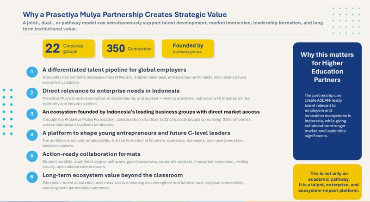
Task: Select the numbered circle 3 icon
Action: click(32, 114)
